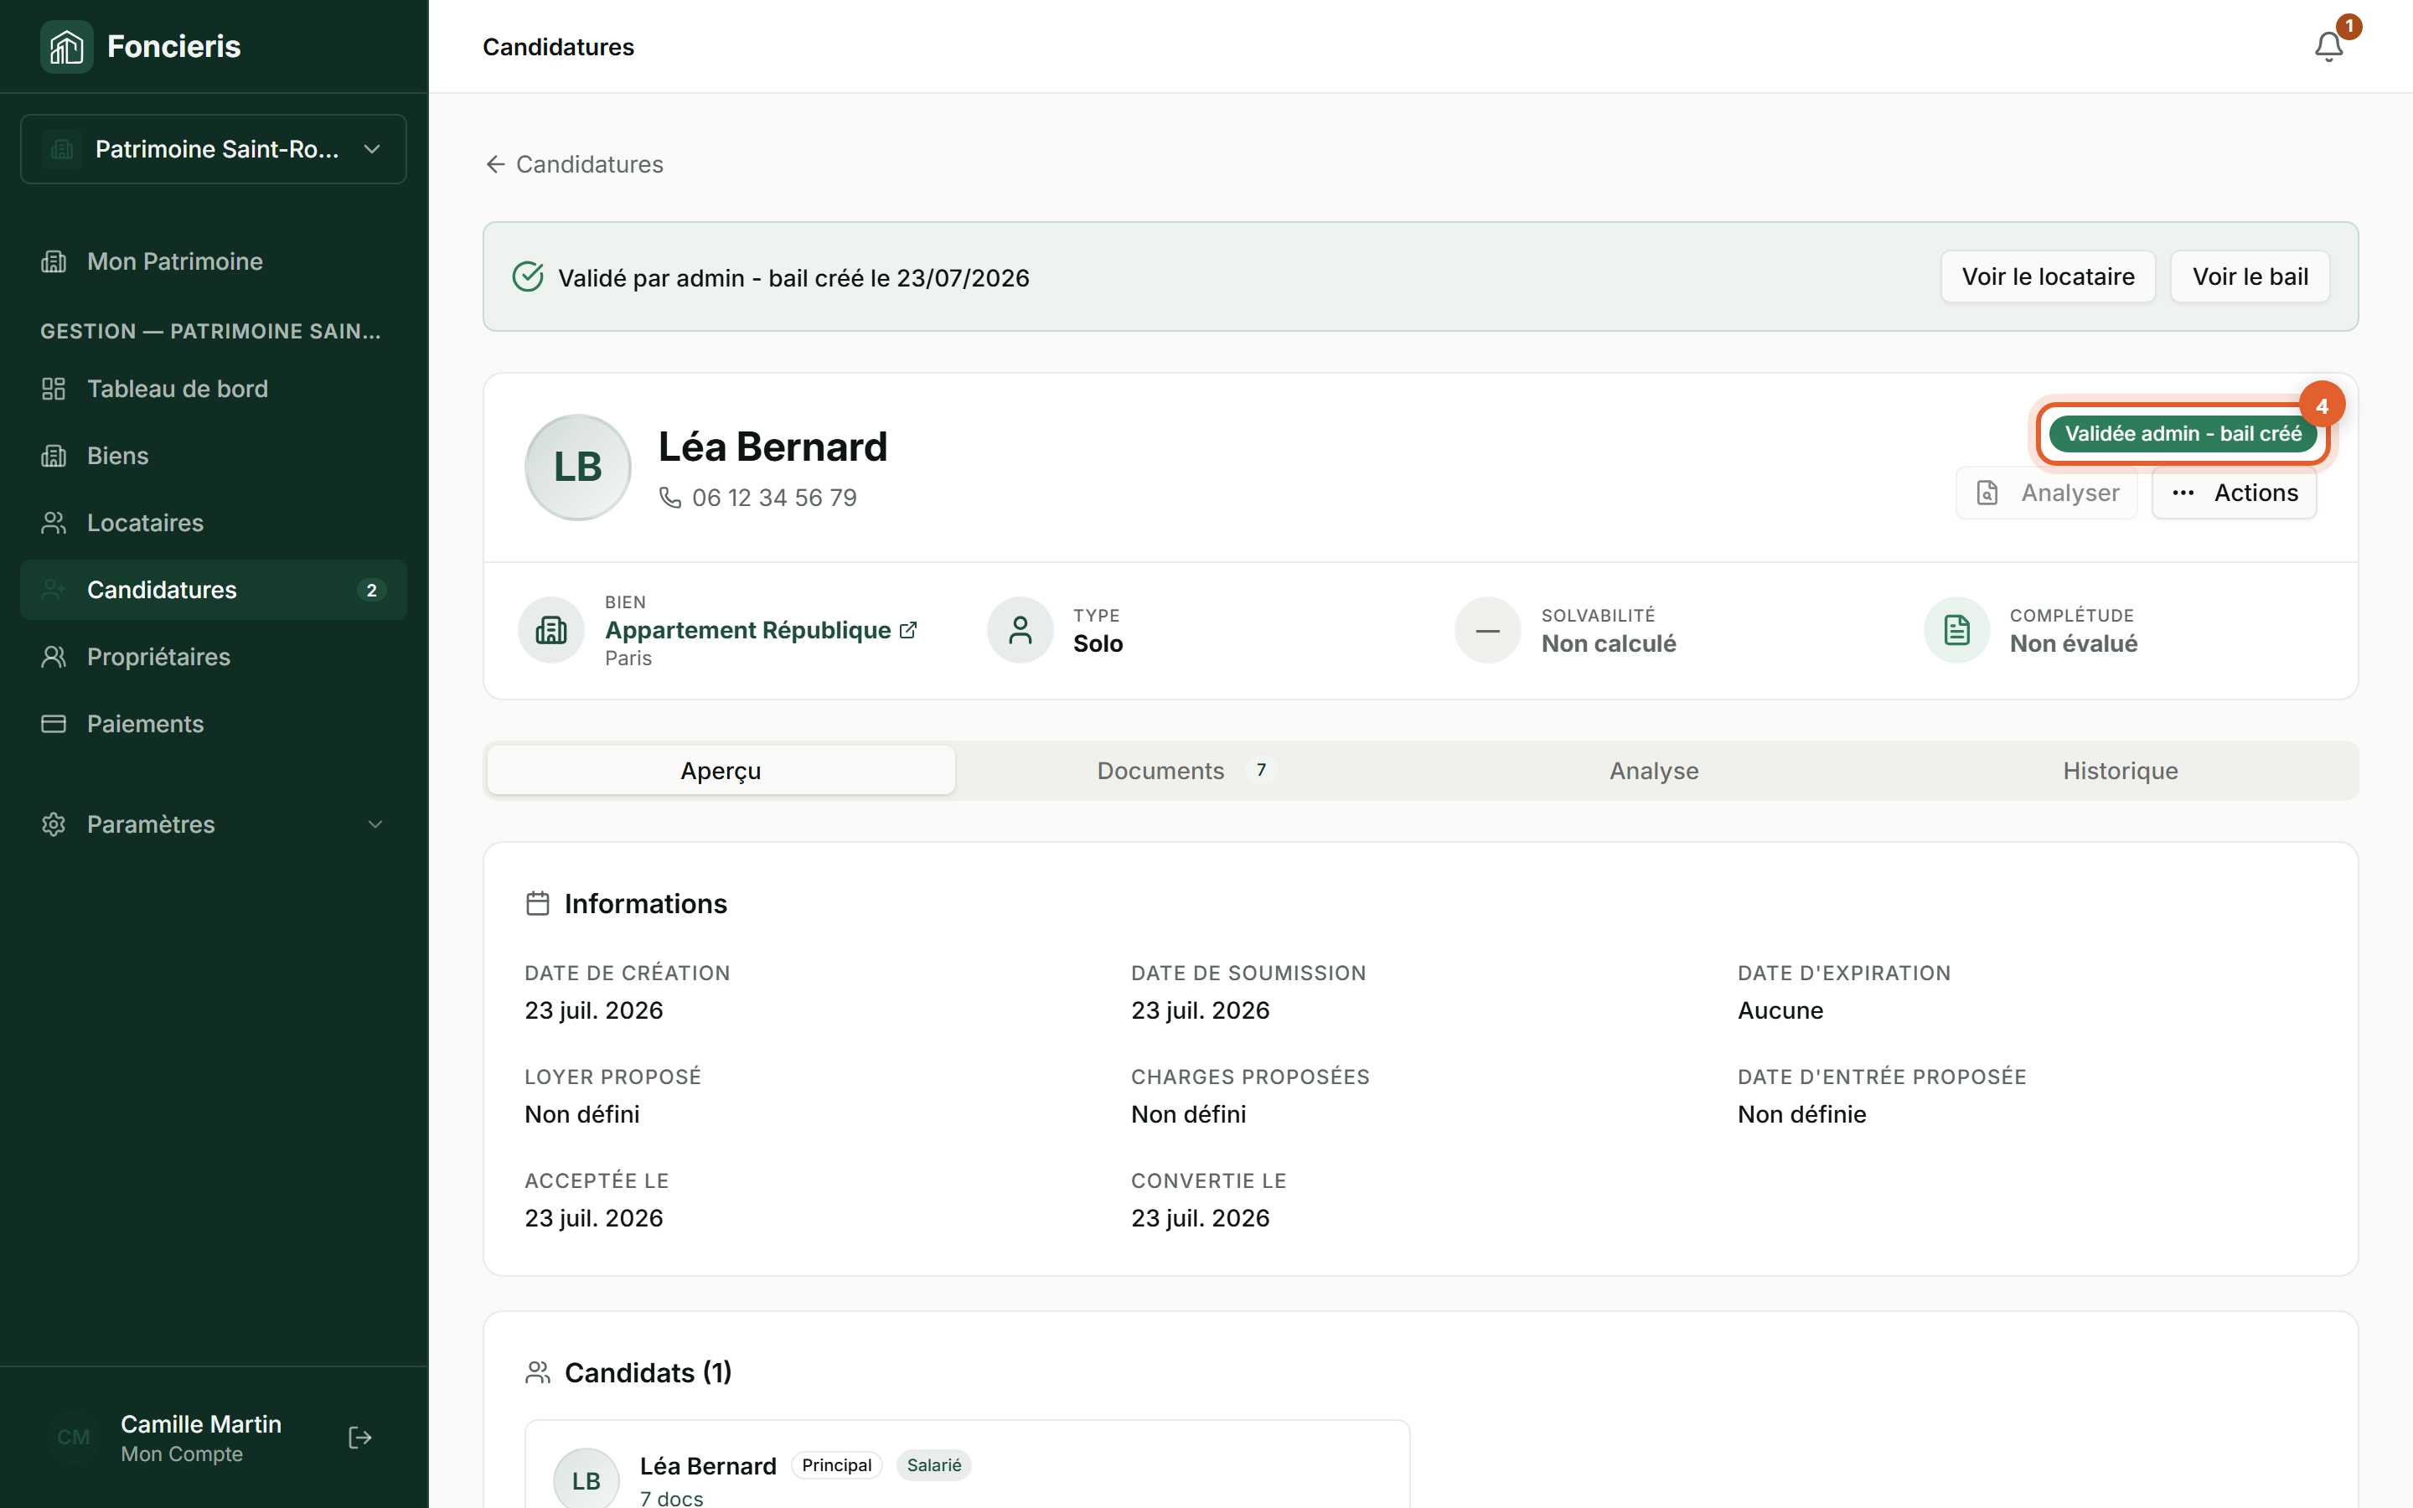Click the small LB avatar in Candidats card
Screen dimensions: 2413x1508
click(586, 1480)
